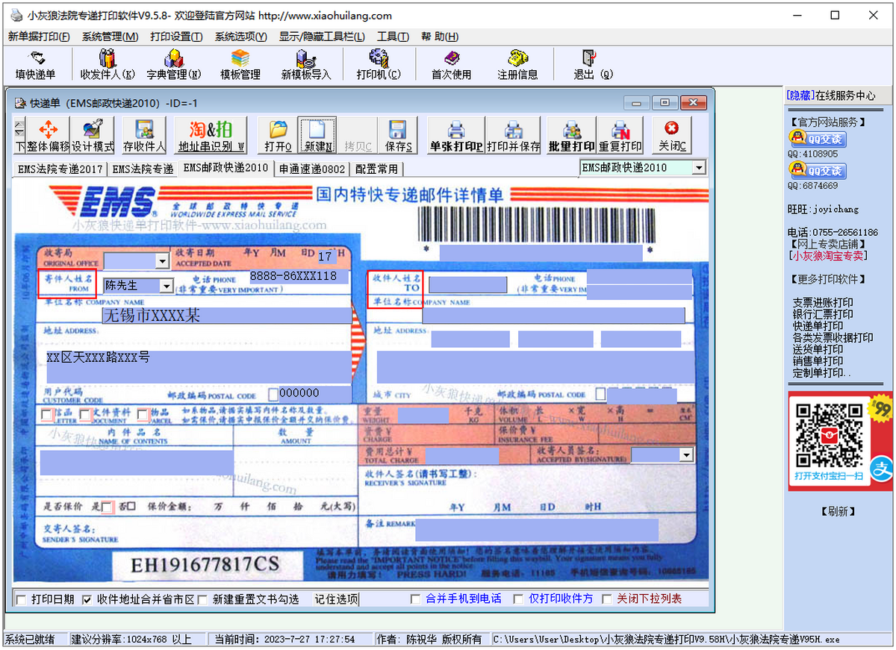Image resolution: width=896 pixels, height=650 pixels.
Task: Switch to the EMS法院专递2017 tab
Action: tap(60, 169)
